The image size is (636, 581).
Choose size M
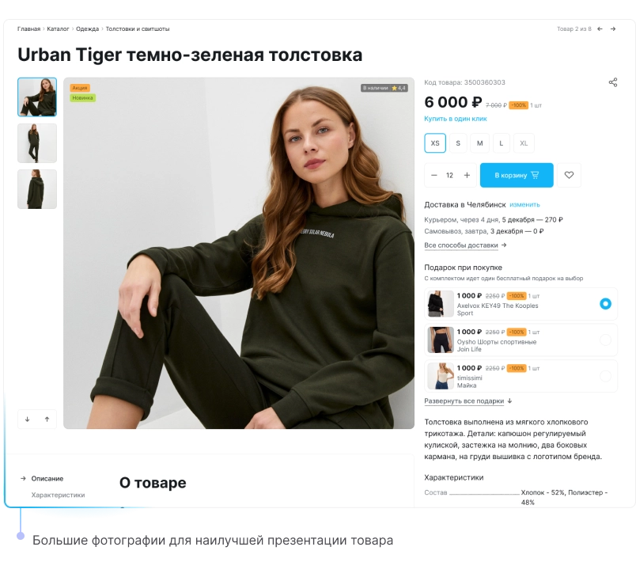[x=480, y=143]
